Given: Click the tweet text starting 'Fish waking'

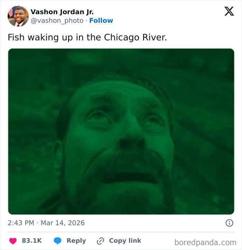Looking at the screenshot, I should click(x=87, y=37).
